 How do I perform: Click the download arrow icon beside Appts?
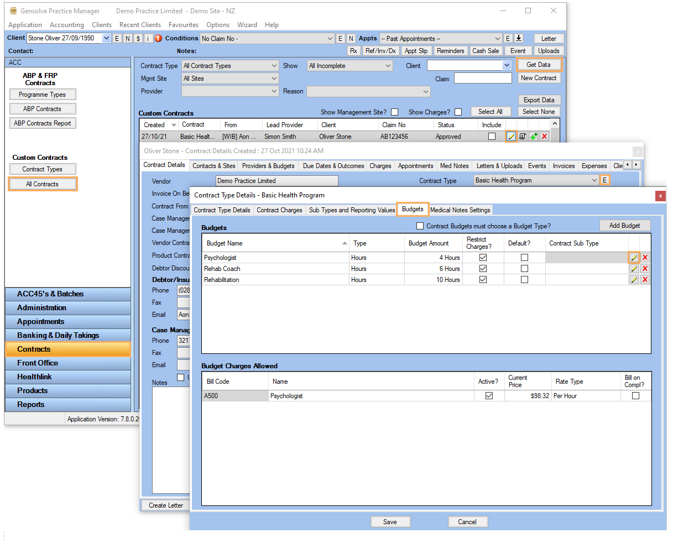pos(519,38)
